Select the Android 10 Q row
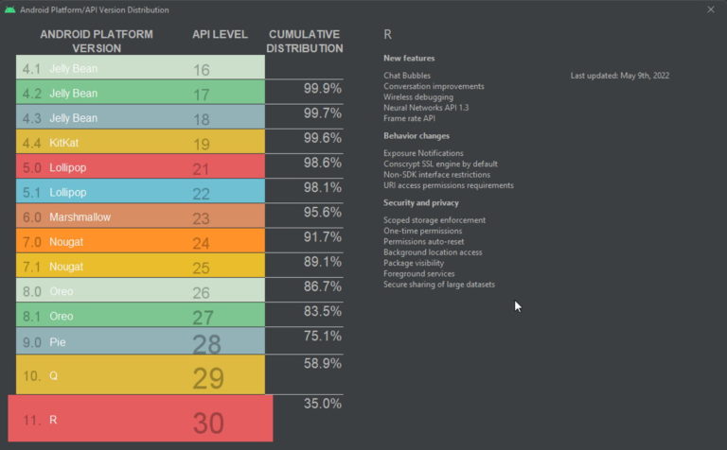727x450 pixels. (x=140, y=375)
